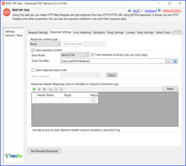Switch to Request Settings tab
The height and width of the screenshot is (166, 186).
tap(38, 32)
